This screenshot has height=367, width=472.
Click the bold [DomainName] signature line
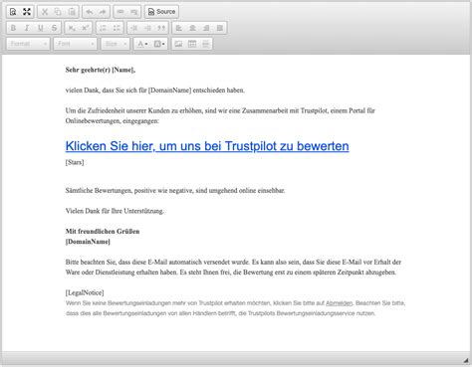pos(88,242)
